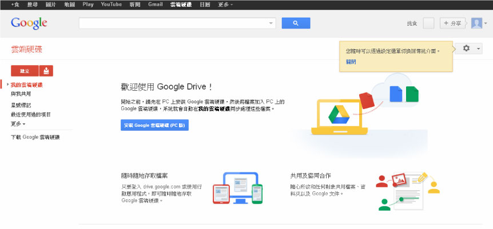Click 關閉 link in the yellow tooltip
The width and height of the screenshot is (493, 229).
click(x=351, y=62)
